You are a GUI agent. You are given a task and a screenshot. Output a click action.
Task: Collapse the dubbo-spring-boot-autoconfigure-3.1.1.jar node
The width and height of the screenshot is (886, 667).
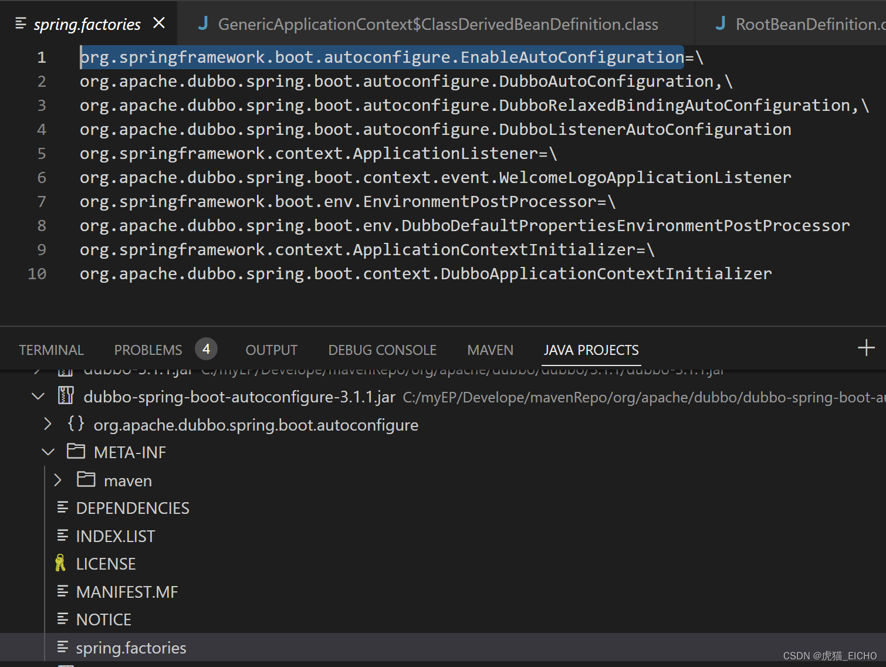tap(38, 397)
